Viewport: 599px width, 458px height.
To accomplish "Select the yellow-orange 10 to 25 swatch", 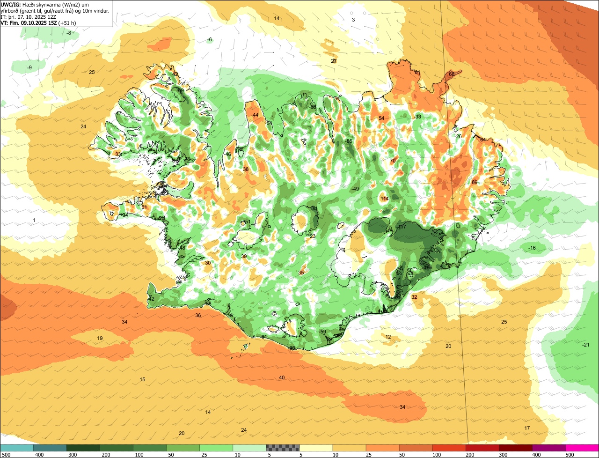I will (x=349, y=447).
